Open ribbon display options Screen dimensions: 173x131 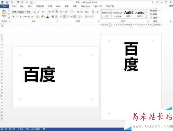(157, 2)
